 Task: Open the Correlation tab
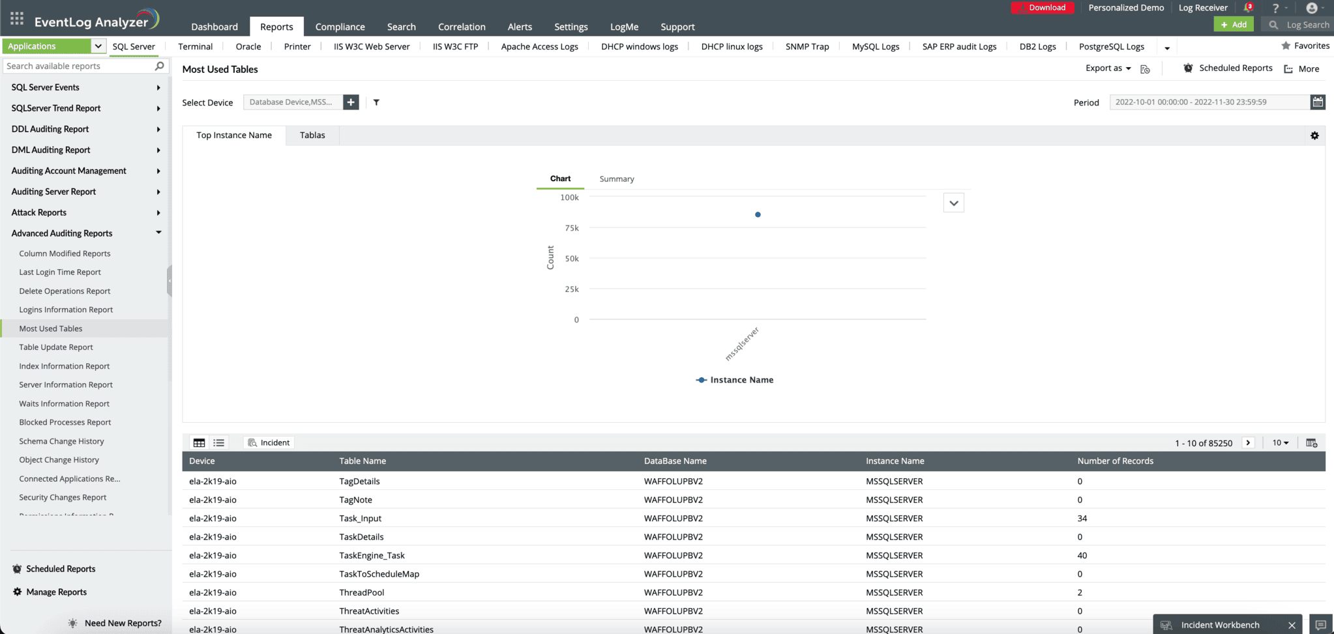[462, 27]
